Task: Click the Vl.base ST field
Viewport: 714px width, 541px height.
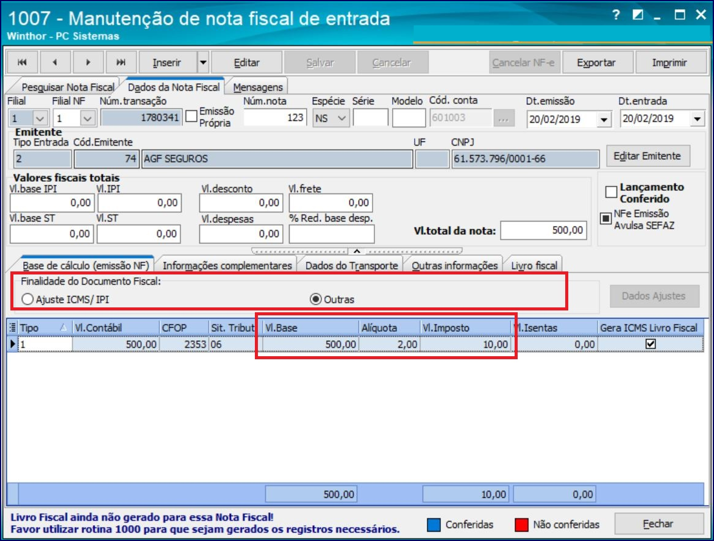Action: click(52, 234)
